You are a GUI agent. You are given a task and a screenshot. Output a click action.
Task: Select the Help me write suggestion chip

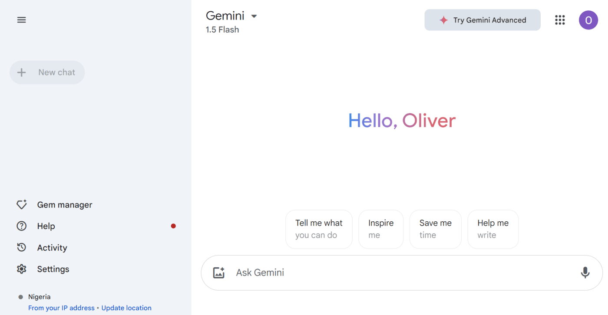[493, 229]
